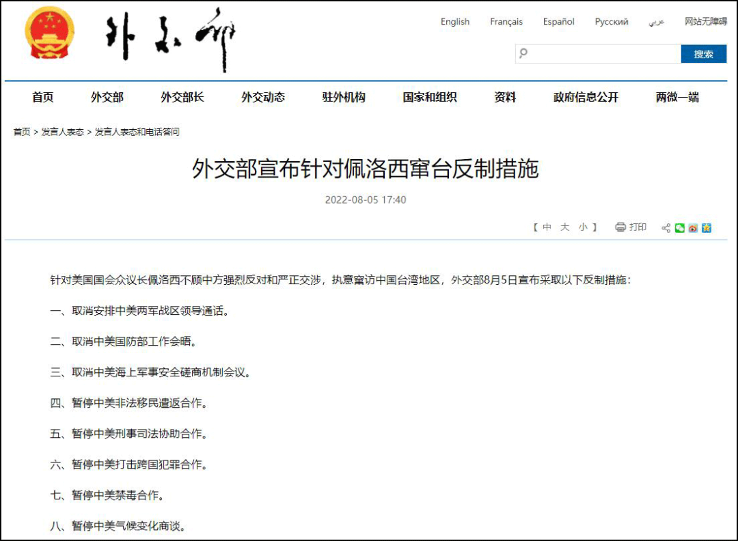Click the national emblem logo
The width and height of the screenshot is (738, 541).
tap(49, 33)
